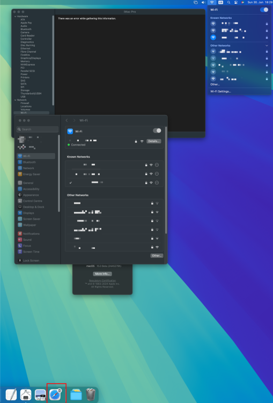Open Spotlight search in the menu bar
This screenshot has height=403, width=273.
click(x=228, y=2)
